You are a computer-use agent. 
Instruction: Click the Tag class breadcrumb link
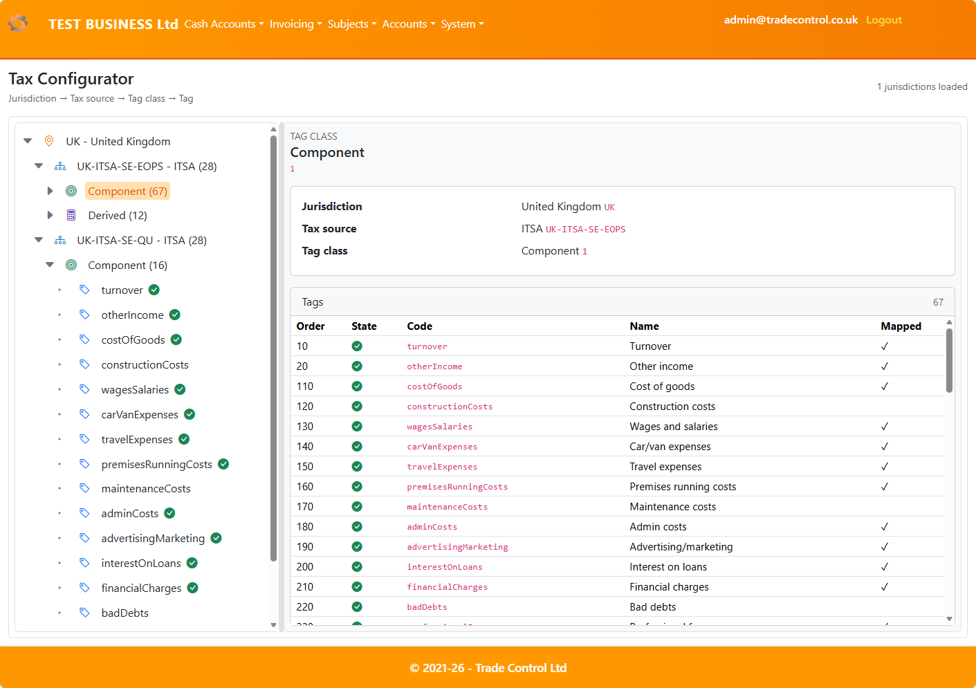click(146, 98)
